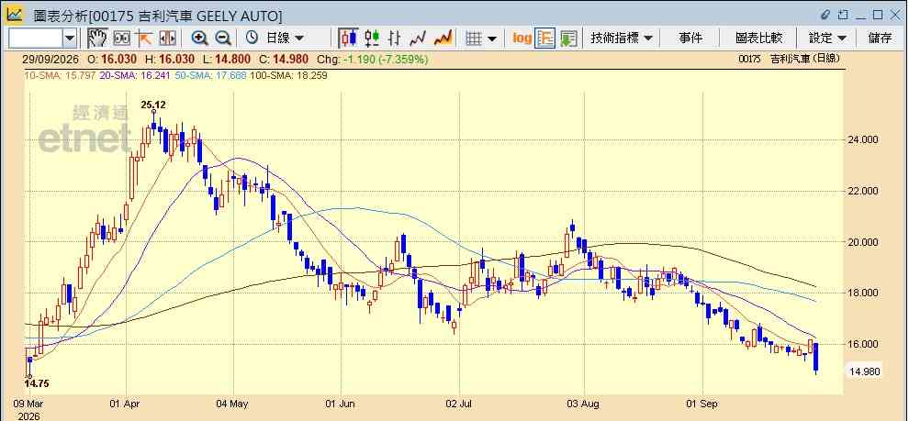The width and height of the screenshot is (909, 421).
Task: Click the 儲存 save button
Action: click(880, 39)
